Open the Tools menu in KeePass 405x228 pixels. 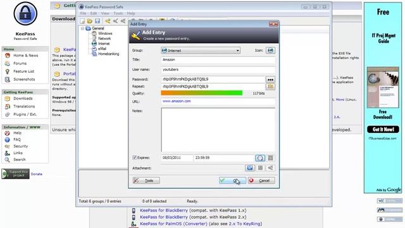[x=118, y=13]
